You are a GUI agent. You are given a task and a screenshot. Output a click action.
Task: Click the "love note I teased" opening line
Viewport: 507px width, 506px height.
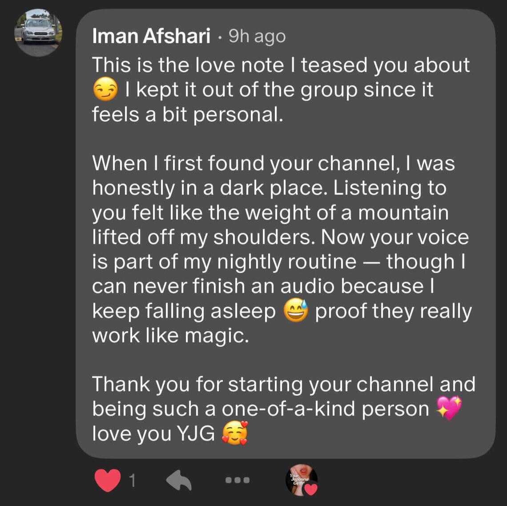point(280,65)
